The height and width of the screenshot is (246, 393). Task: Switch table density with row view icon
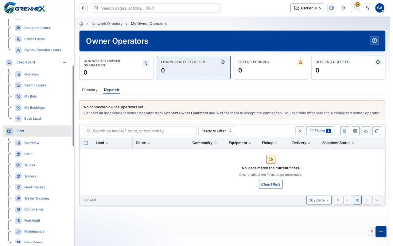(344, 131)
